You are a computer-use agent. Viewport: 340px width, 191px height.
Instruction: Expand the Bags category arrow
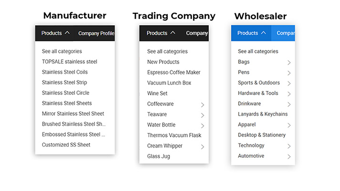pos(289,62)
